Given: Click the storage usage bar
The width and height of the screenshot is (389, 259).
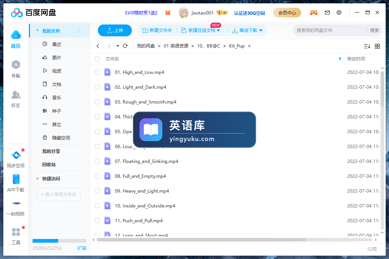Looking at the screenshot, I should [x=59, y=240].
